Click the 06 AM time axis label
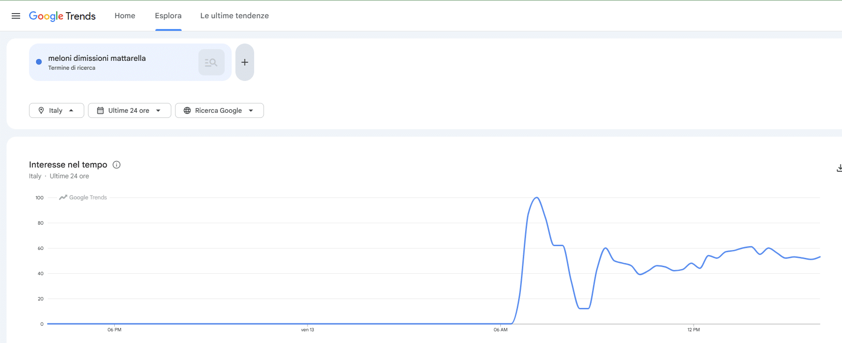 (x=500, y=330)
